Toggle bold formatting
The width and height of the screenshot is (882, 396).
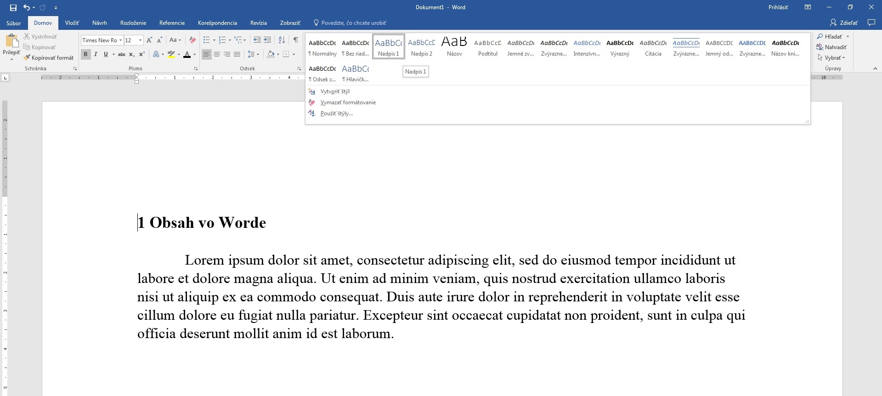point(85,54)
